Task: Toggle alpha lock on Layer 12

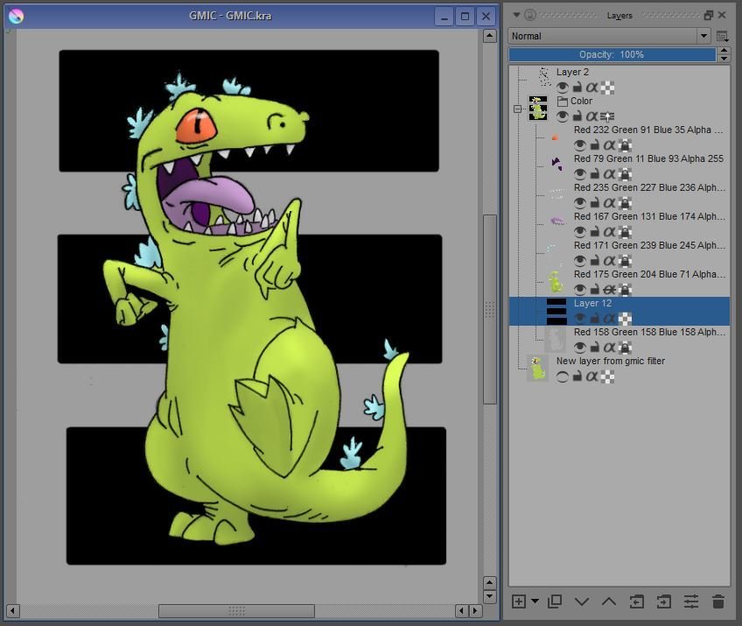Action: (625, 318)
